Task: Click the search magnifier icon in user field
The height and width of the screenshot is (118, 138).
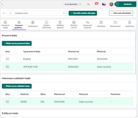Action: click(64, 13)
